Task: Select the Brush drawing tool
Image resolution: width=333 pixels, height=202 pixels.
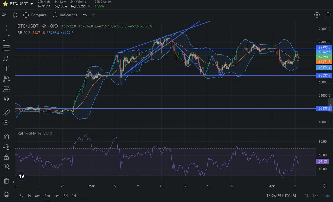Action: (x=7, y=58)
